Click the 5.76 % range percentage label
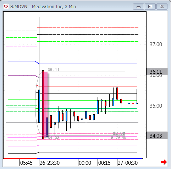Image resolution: width=171 pixels, height=169 pixels. pyautogui.click(x=118, y=138)
